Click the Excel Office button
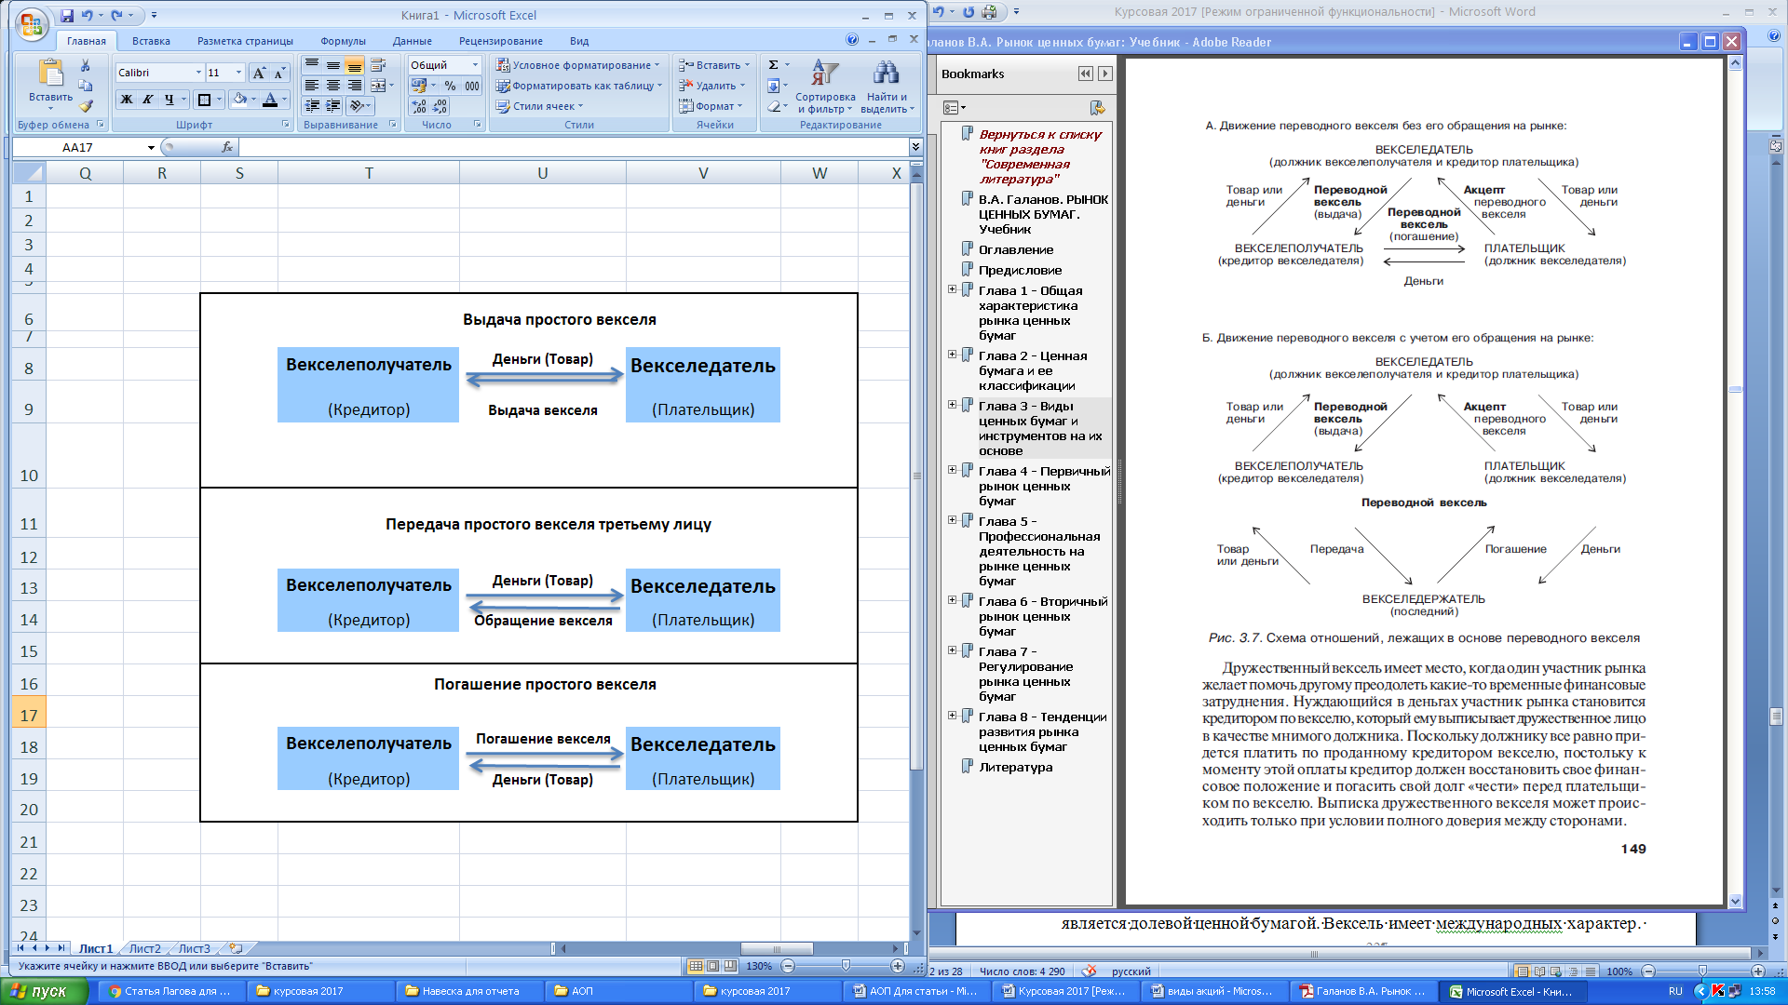The width and height of the screenshot is (1788, 1005). [x=32, y=24]
